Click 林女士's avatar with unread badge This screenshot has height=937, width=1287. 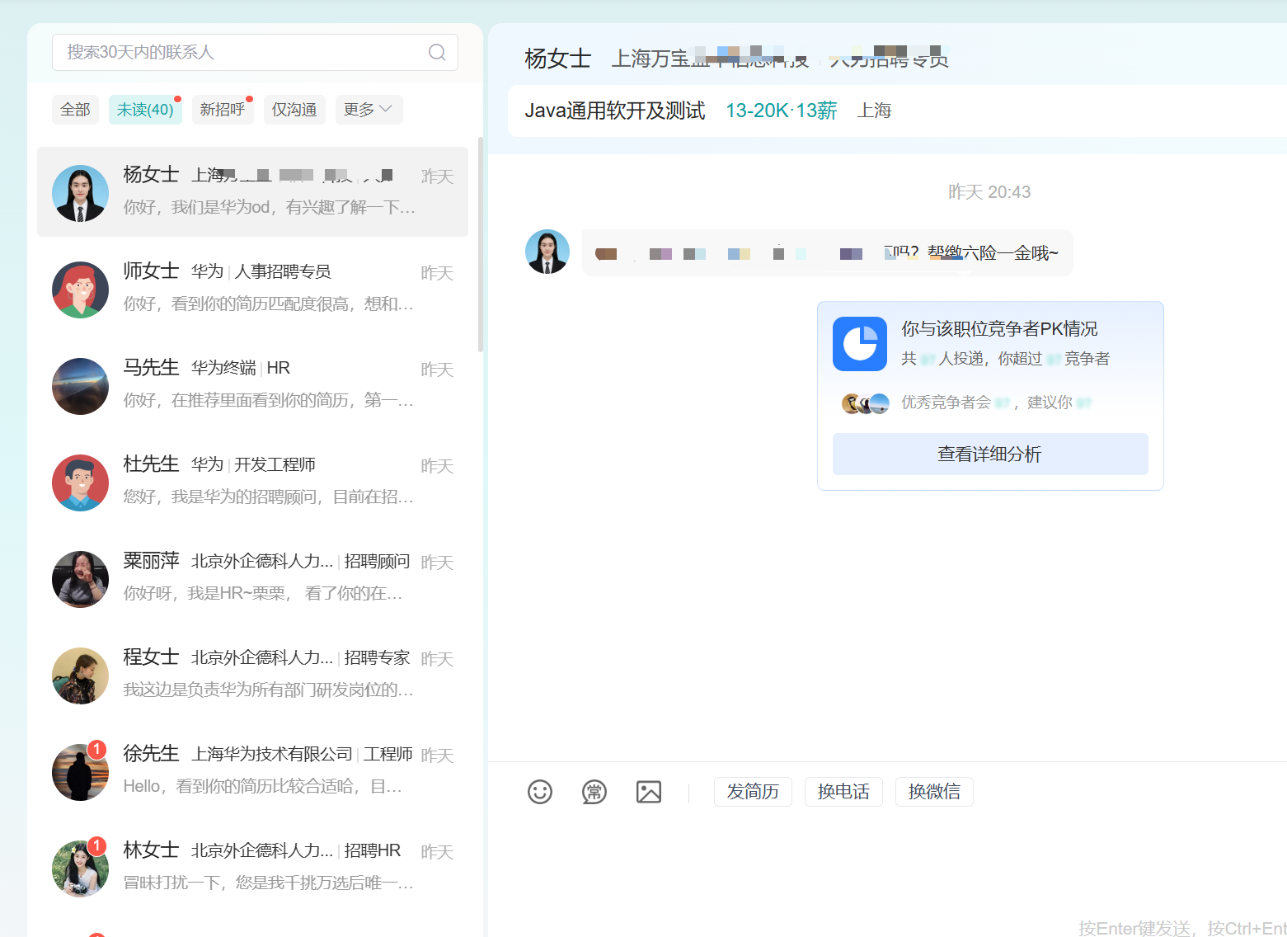point(80,869)
